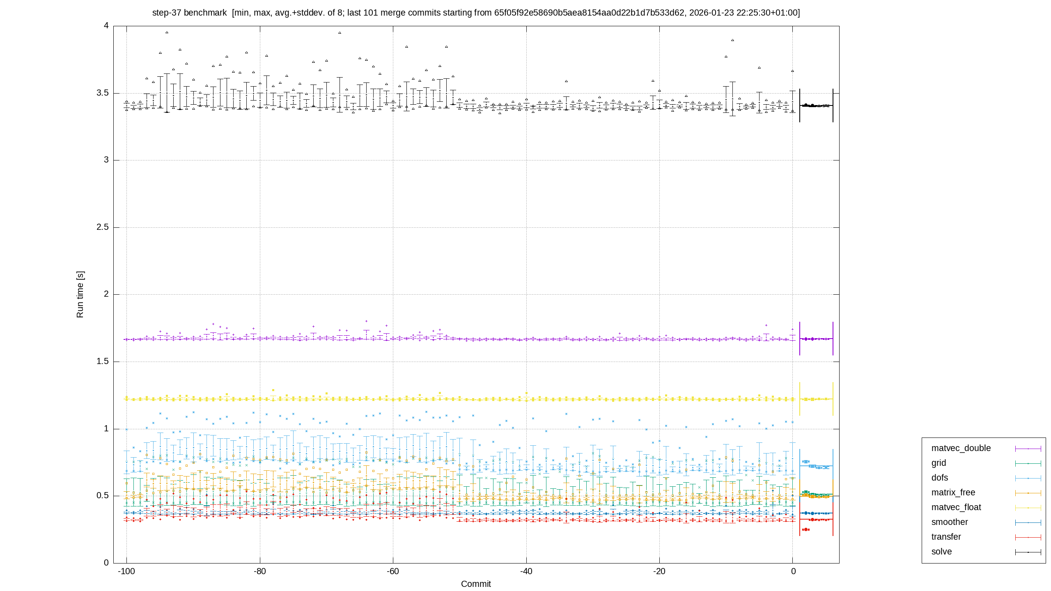This screenshot has width=1051, height=591.
Task: Select the grid legend label
Action: pyautogui.click(x=939, y=463)
